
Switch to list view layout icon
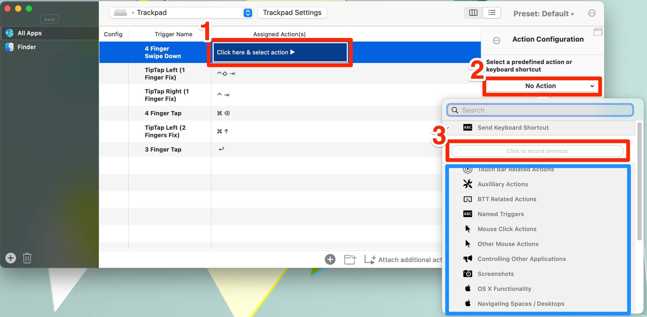pos(492,13)
